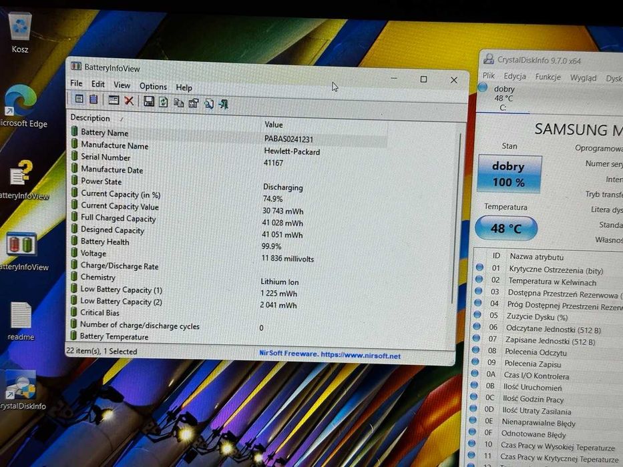Select the Battery Temperature row

point(228,337)
